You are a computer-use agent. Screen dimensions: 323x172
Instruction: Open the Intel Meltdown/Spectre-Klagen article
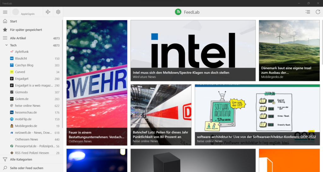coord(193,51)
